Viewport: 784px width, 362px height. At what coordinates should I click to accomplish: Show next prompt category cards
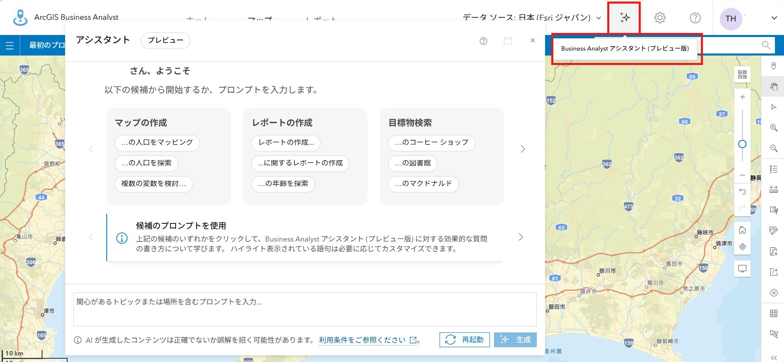tap(522, 149)
